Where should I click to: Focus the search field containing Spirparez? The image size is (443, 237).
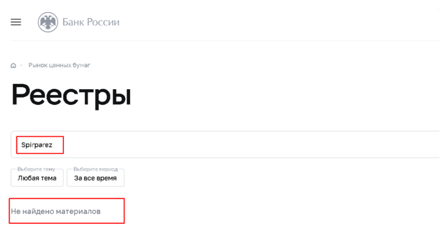(x=225, y=145)
